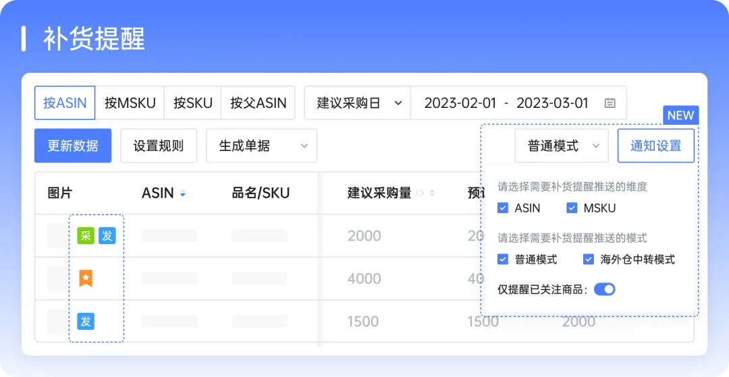The width and height of the screenshot is (729, 377).
Task: Click the 更新数据 button
Action: [x=73, y=146]
